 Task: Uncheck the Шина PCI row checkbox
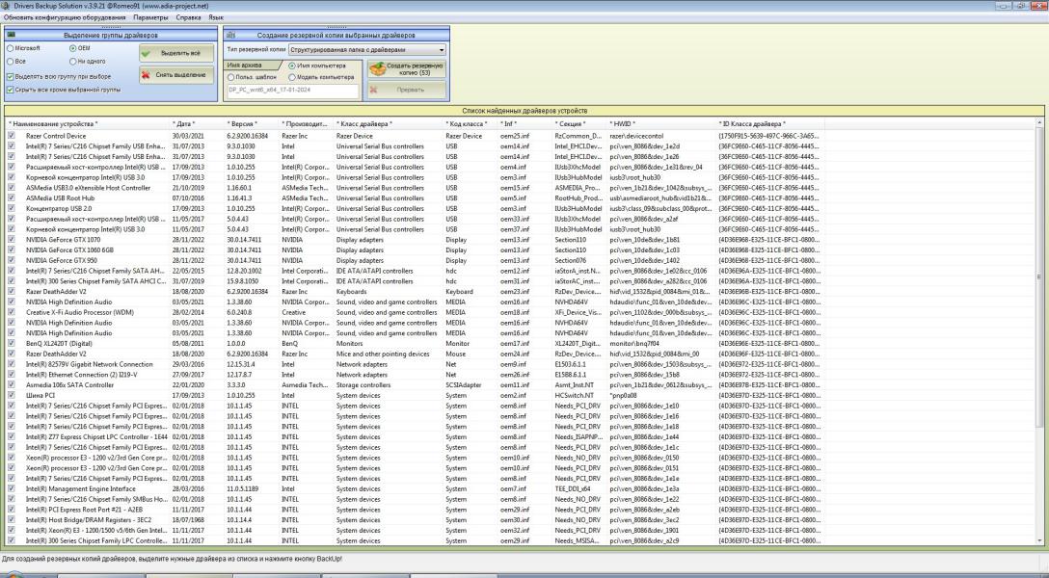[x=11, y=395]
